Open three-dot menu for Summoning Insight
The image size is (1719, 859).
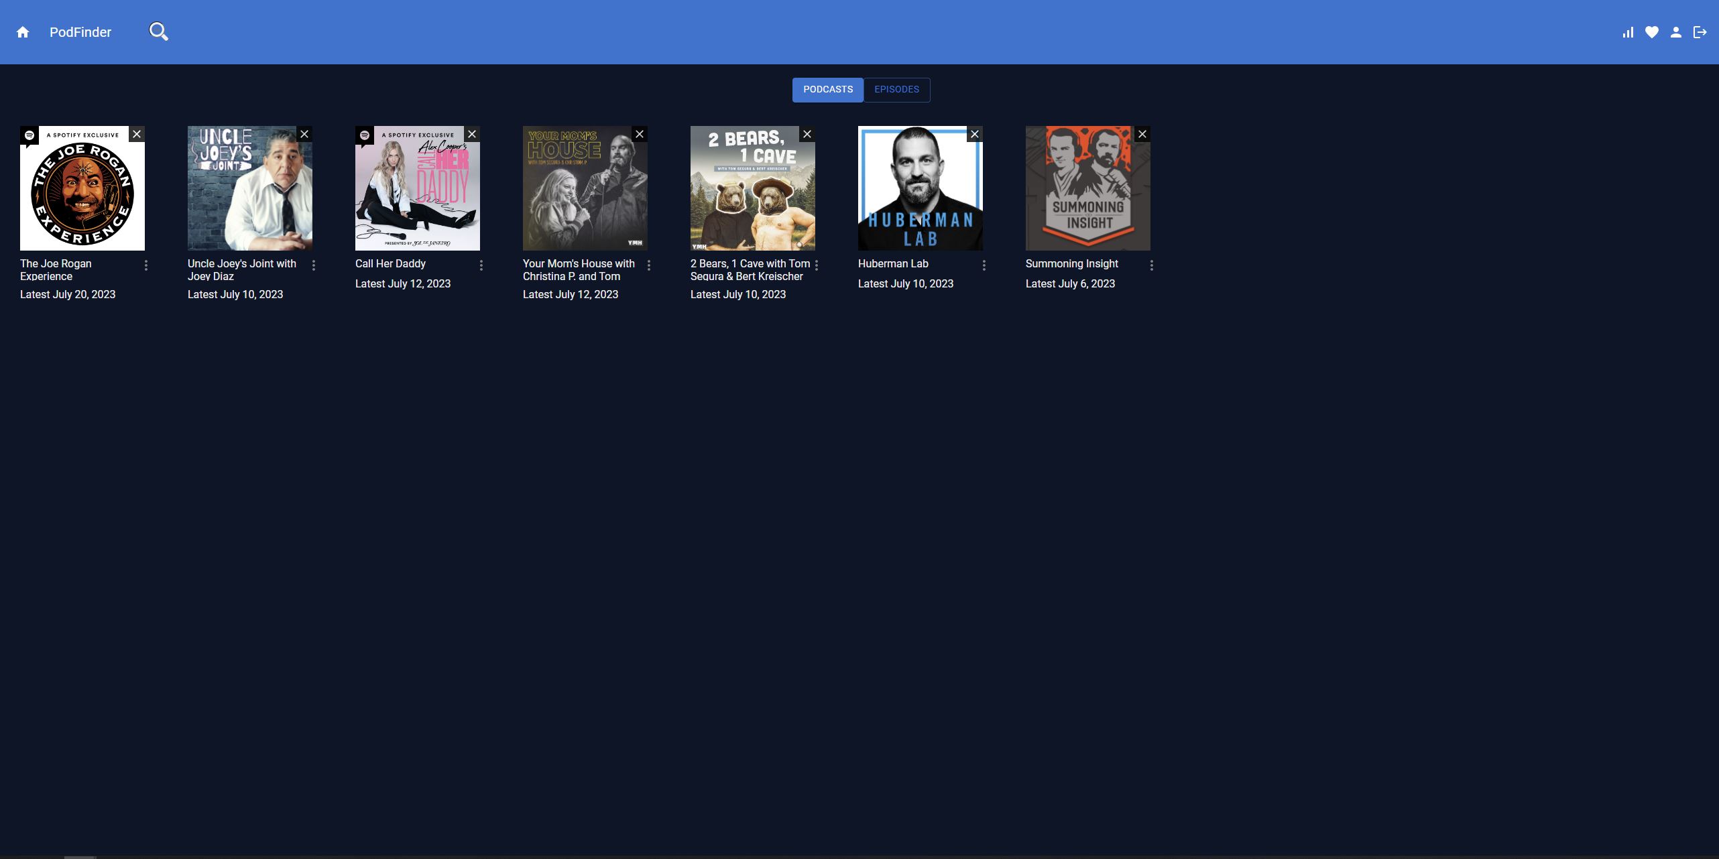1152,265
